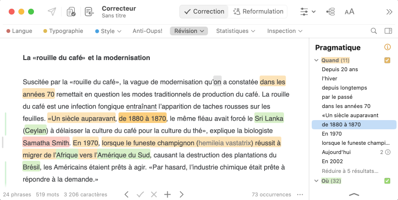The image size is (398, 200).
Task: Select "dans les années 70" result
Action: (346, 106)
